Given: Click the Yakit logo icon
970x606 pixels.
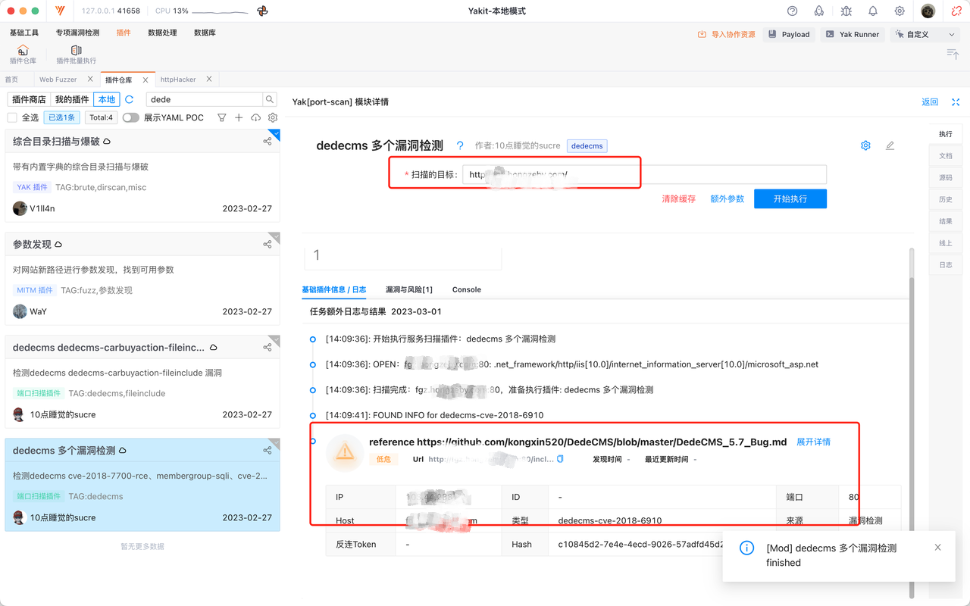Looking at the screenshot, I should [x=61, y=11].
